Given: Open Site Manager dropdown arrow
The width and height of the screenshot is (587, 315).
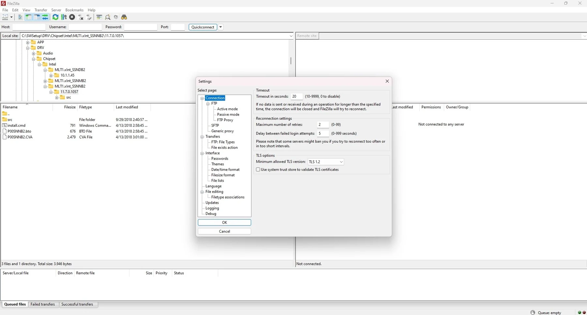Looking at the screenshot, I should (x=11, y=17).
